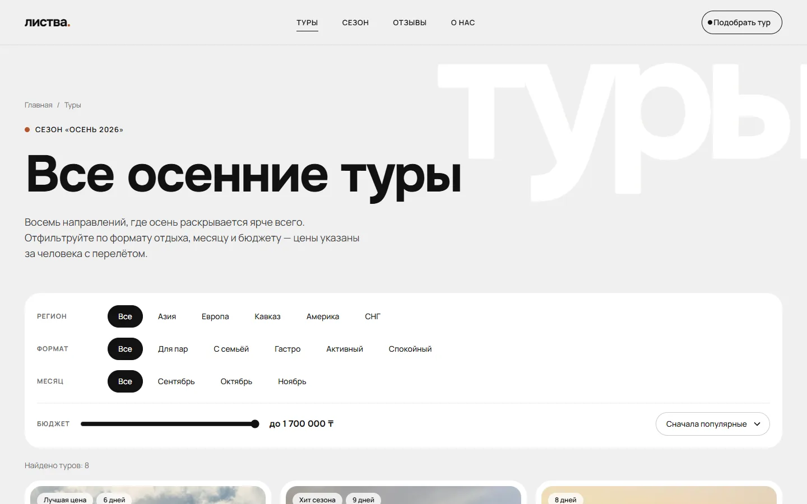Choose the Кавказ region chip
807x504 pixels.
[267, 316]
